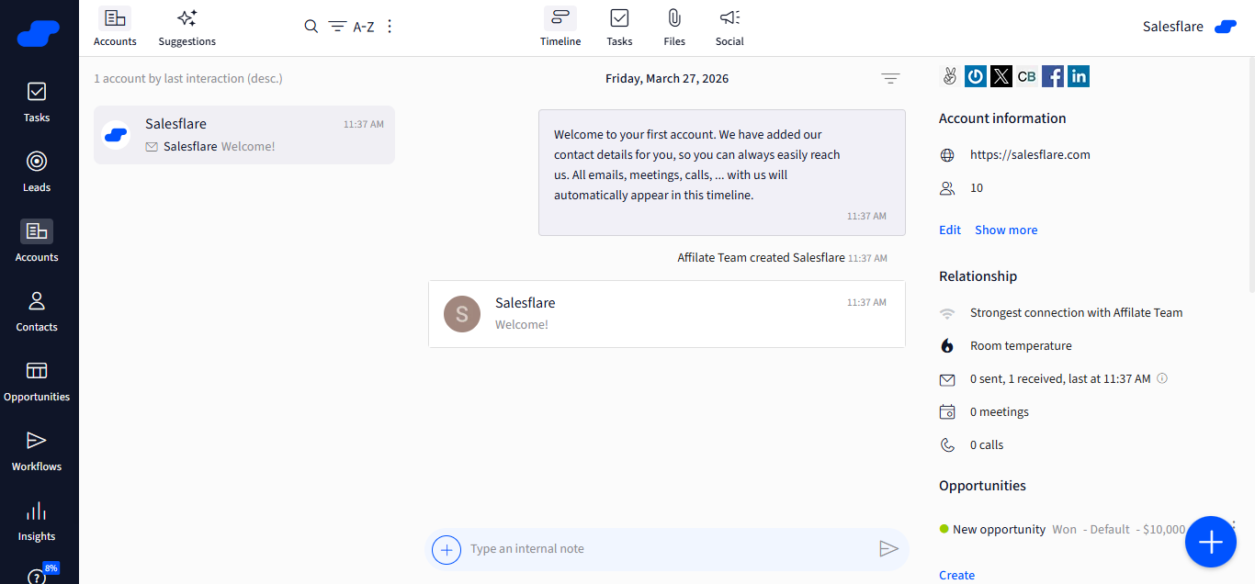The height and width of the screenshot is (584, 1255).
Task: Switch to the account's Tasks tab
Action: (x=619, y=27)
